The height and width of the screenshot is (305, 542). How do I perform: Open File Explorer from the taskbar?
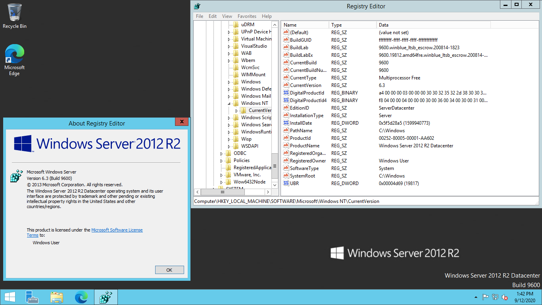pyautogui.click(x=57, y=297)
